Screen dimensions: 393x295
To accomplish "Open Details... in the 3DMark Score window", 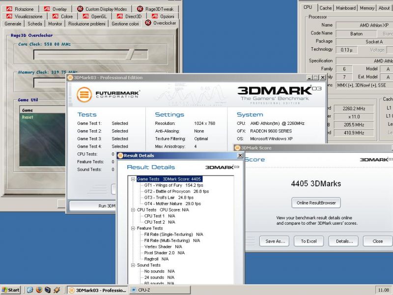I will (343, 241).
